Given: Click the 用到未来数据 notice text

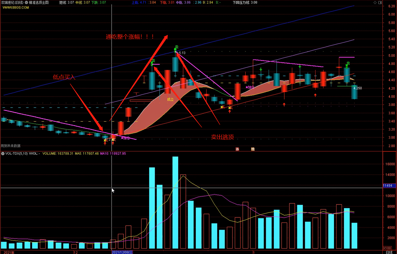Looking at the screenshot, I should [11, 146].
